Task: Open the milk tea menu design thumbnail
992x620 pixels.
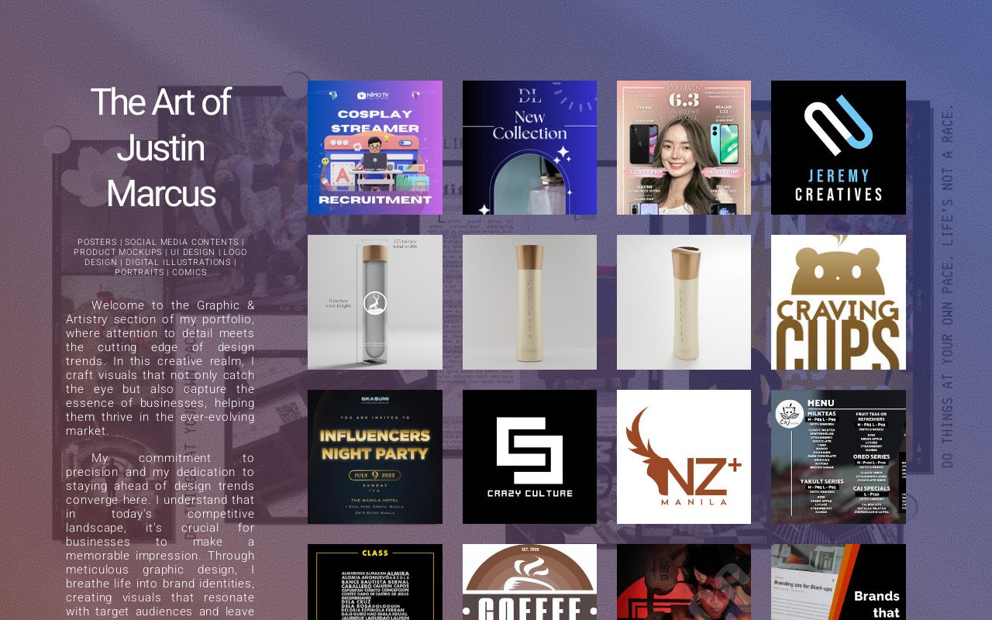Action: pyautogui.click(x=838, y=456)
